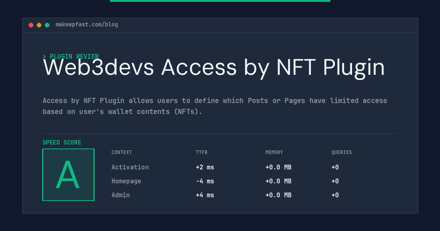Click the 'CONTEXT' column header
Screen dimensions: 440x231
[122, 153]
